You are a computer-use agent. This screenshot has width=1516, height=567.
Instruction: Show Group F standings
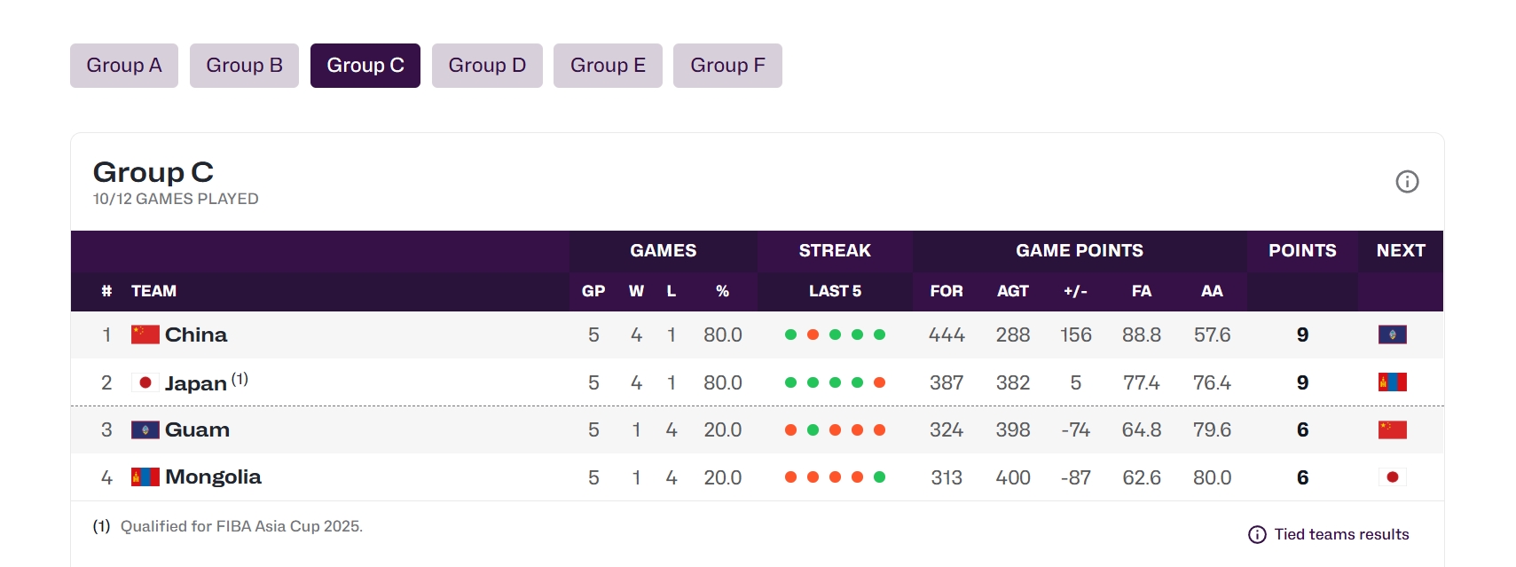coord(727,66)
